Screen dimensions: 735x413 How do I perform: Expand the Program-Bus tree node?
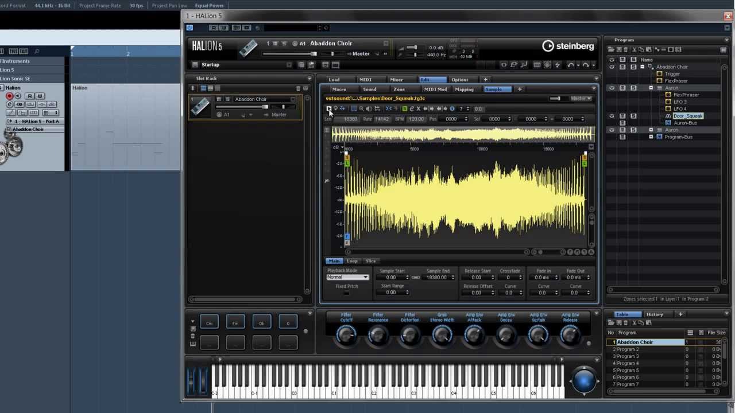click(x=651, y=137)
